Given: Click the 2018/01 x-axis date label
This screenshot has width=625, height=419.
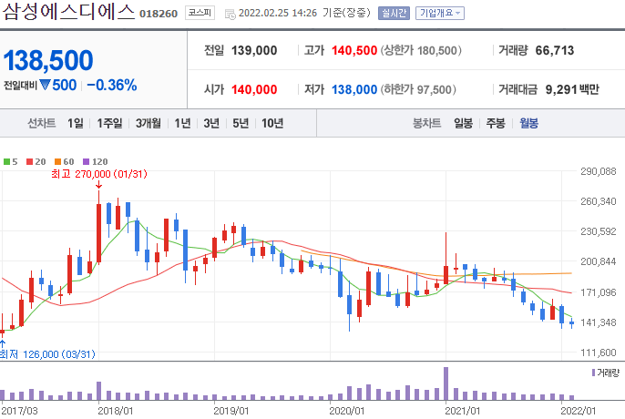Looking at the screenshot, I should [x=116, y=411].
